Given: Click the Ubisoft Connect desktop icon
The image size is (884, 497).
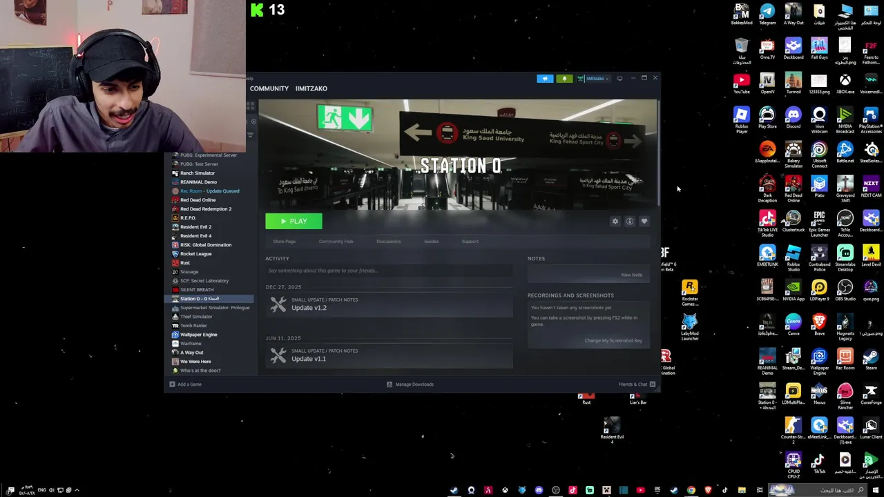Looking at the screenshot, I should click(x=819, y=154).
